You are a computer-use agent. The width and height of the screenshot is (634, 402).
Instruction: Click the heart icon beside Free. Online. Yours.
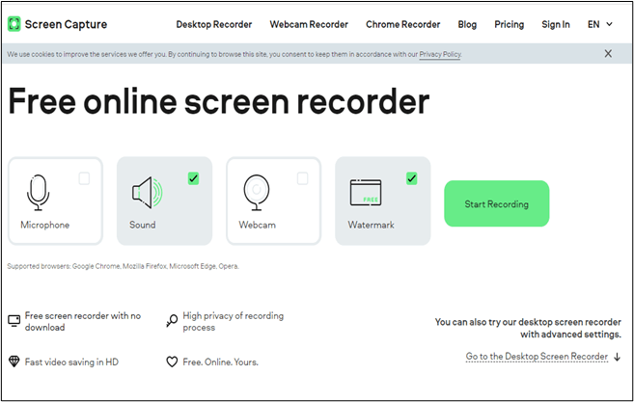172,362
